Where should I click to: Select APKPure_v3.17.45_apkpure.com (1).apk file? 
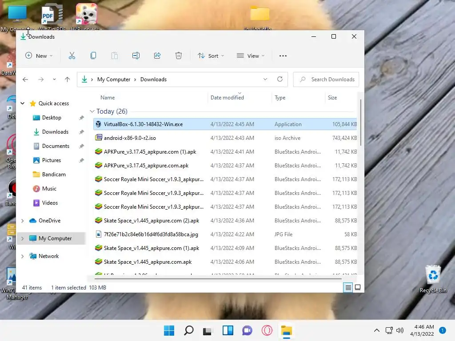coord(225,152)
